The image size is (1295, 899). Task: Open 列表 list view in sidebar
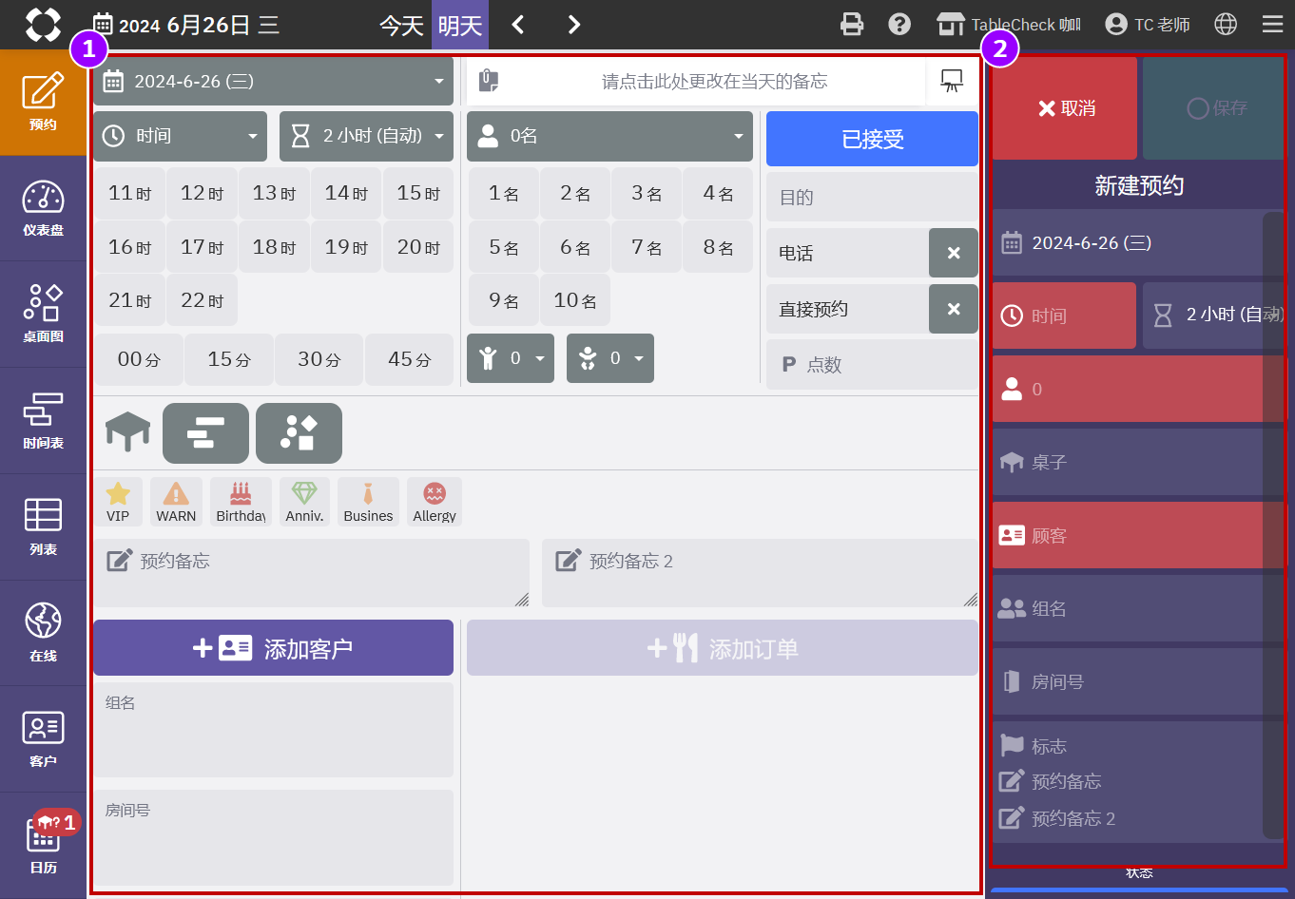pyautogui.click(x=43, y=527)
